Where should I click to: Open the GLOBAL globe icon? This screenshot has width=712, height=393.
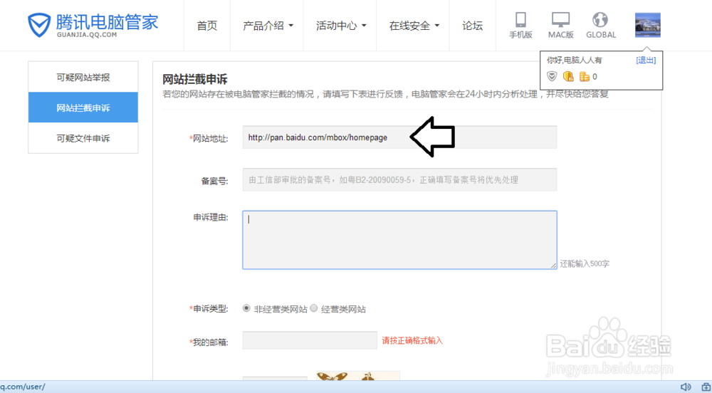click(600, 20)
